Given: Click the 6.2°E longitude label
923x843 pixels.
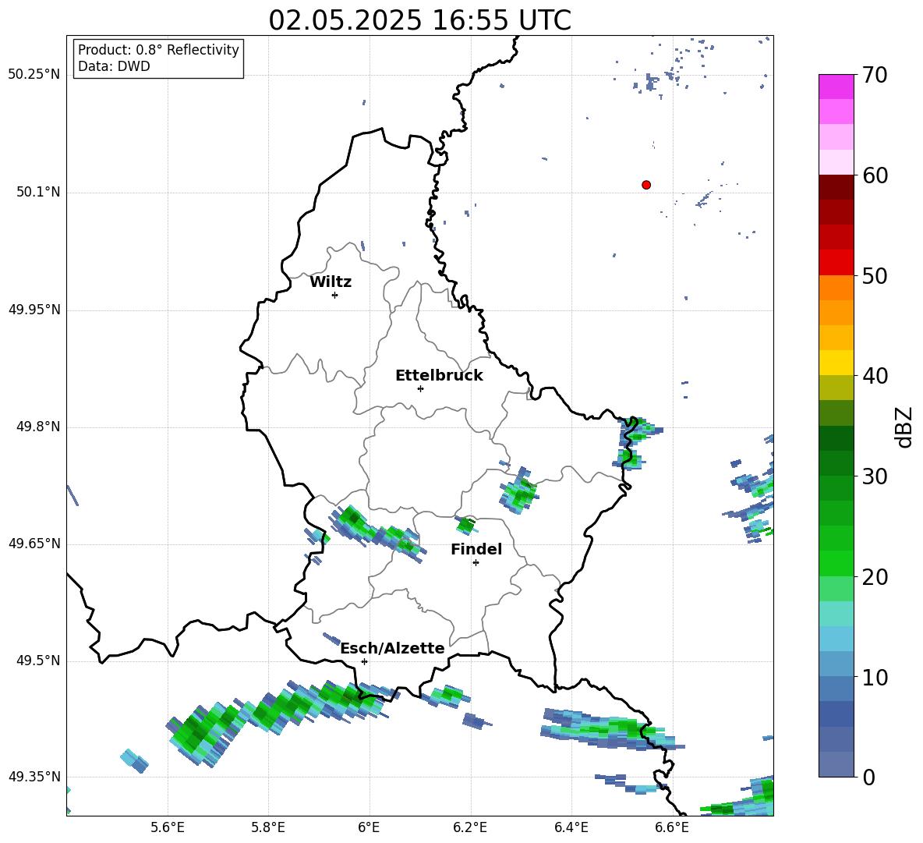Looking at the screenshot, I should coord(470,827).
